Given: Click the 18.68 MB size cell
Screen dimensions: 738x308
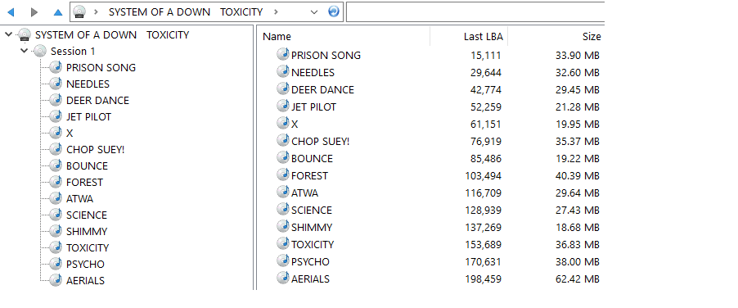Looking at the screenshot, I should point(578,228).
